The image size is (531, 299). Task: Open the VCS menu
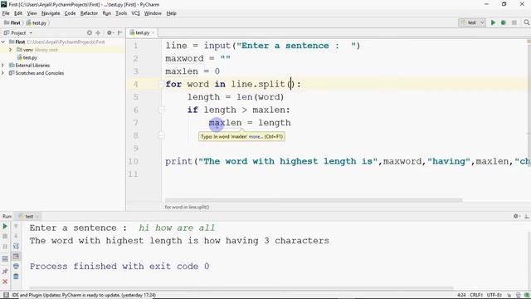(135, 13)
